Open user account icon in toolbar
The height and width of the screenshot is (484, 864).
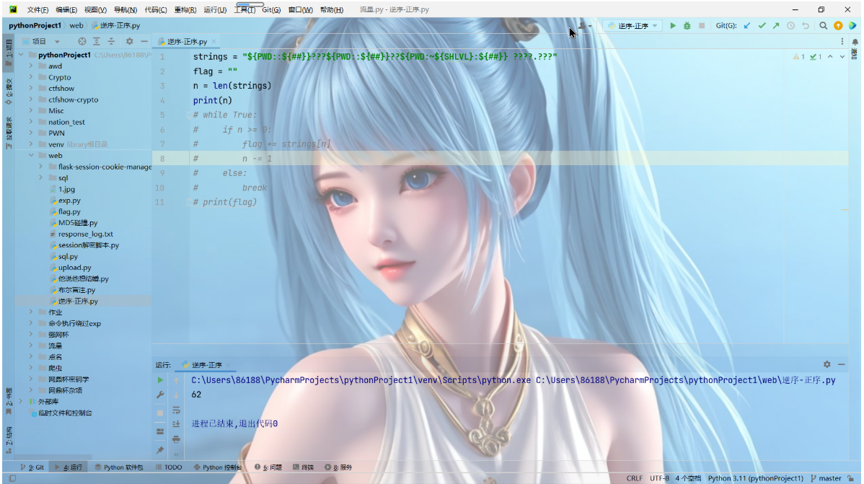pos(584,25)
